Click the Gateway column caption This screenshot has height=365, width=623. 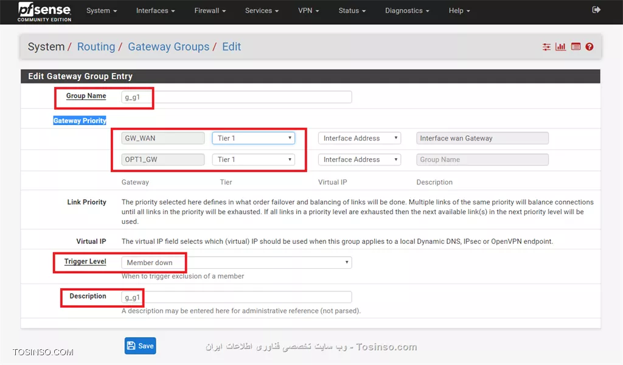[135, 182]
